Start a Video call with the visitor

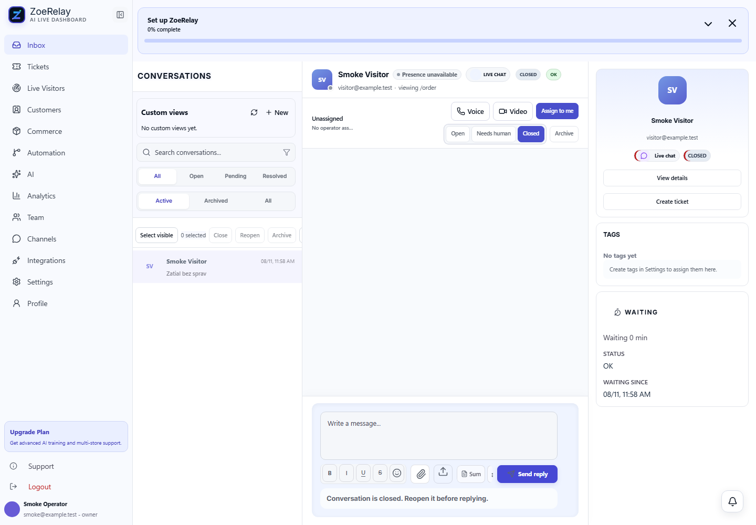pos(513,111)
